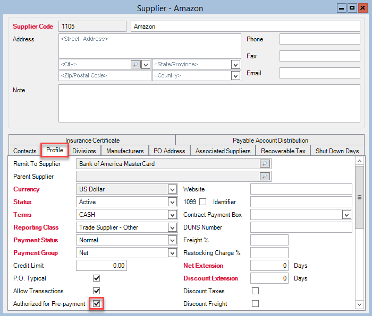
Task: Open the Recoverable Tax tab
Action: point(283,151)
